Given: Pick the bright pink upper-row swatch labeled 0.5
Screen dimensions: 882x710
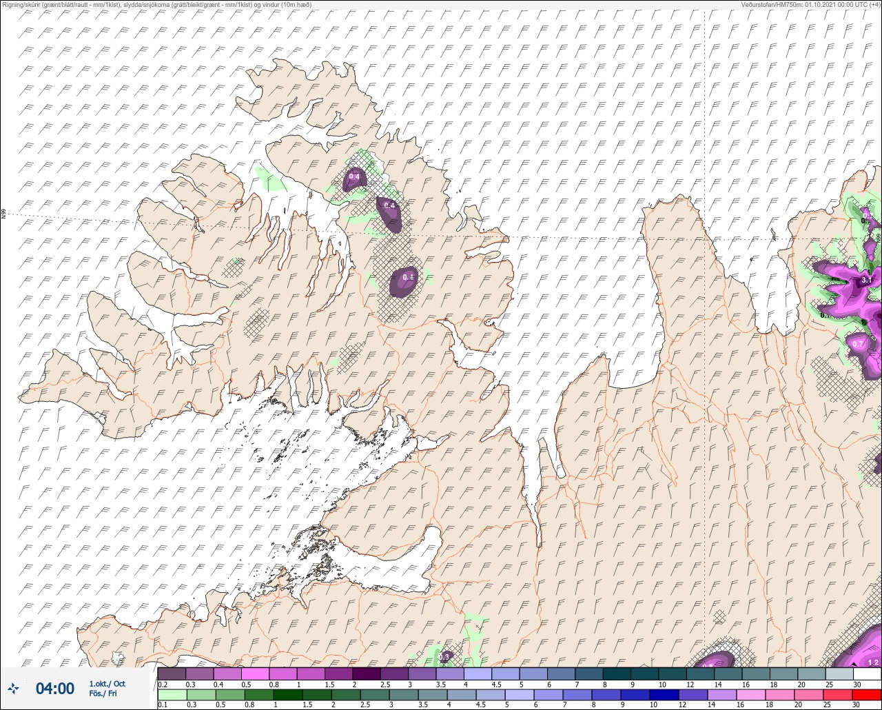Looking at the screenshot, I should (255, 673).
